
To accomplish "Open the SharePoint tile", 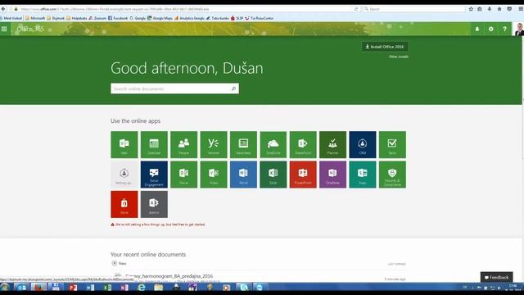I will [303, 144].
